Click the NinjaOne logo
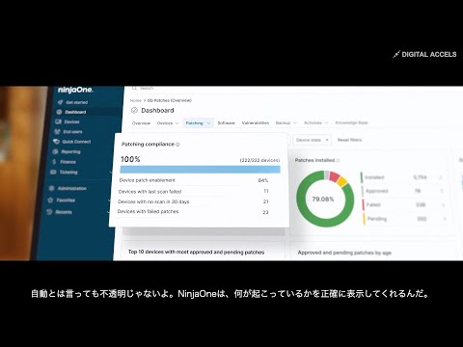 [x=75, y=90]
